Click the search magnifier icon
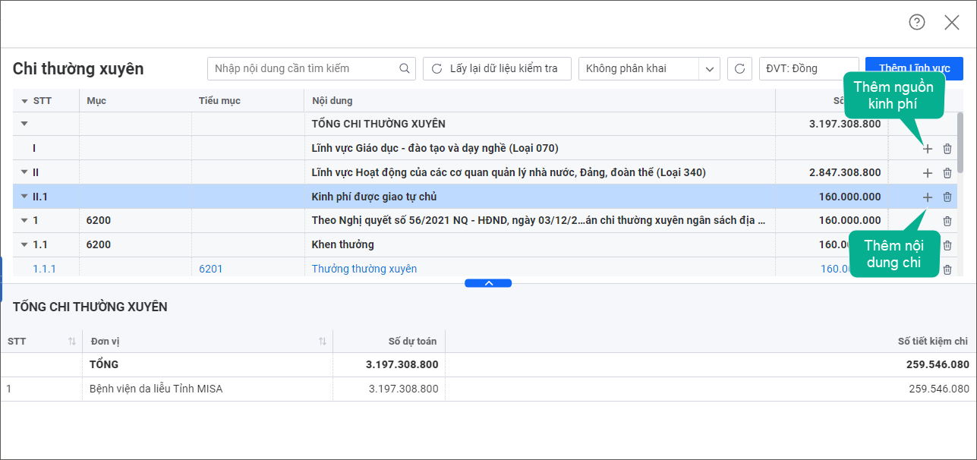 [405, 68]
